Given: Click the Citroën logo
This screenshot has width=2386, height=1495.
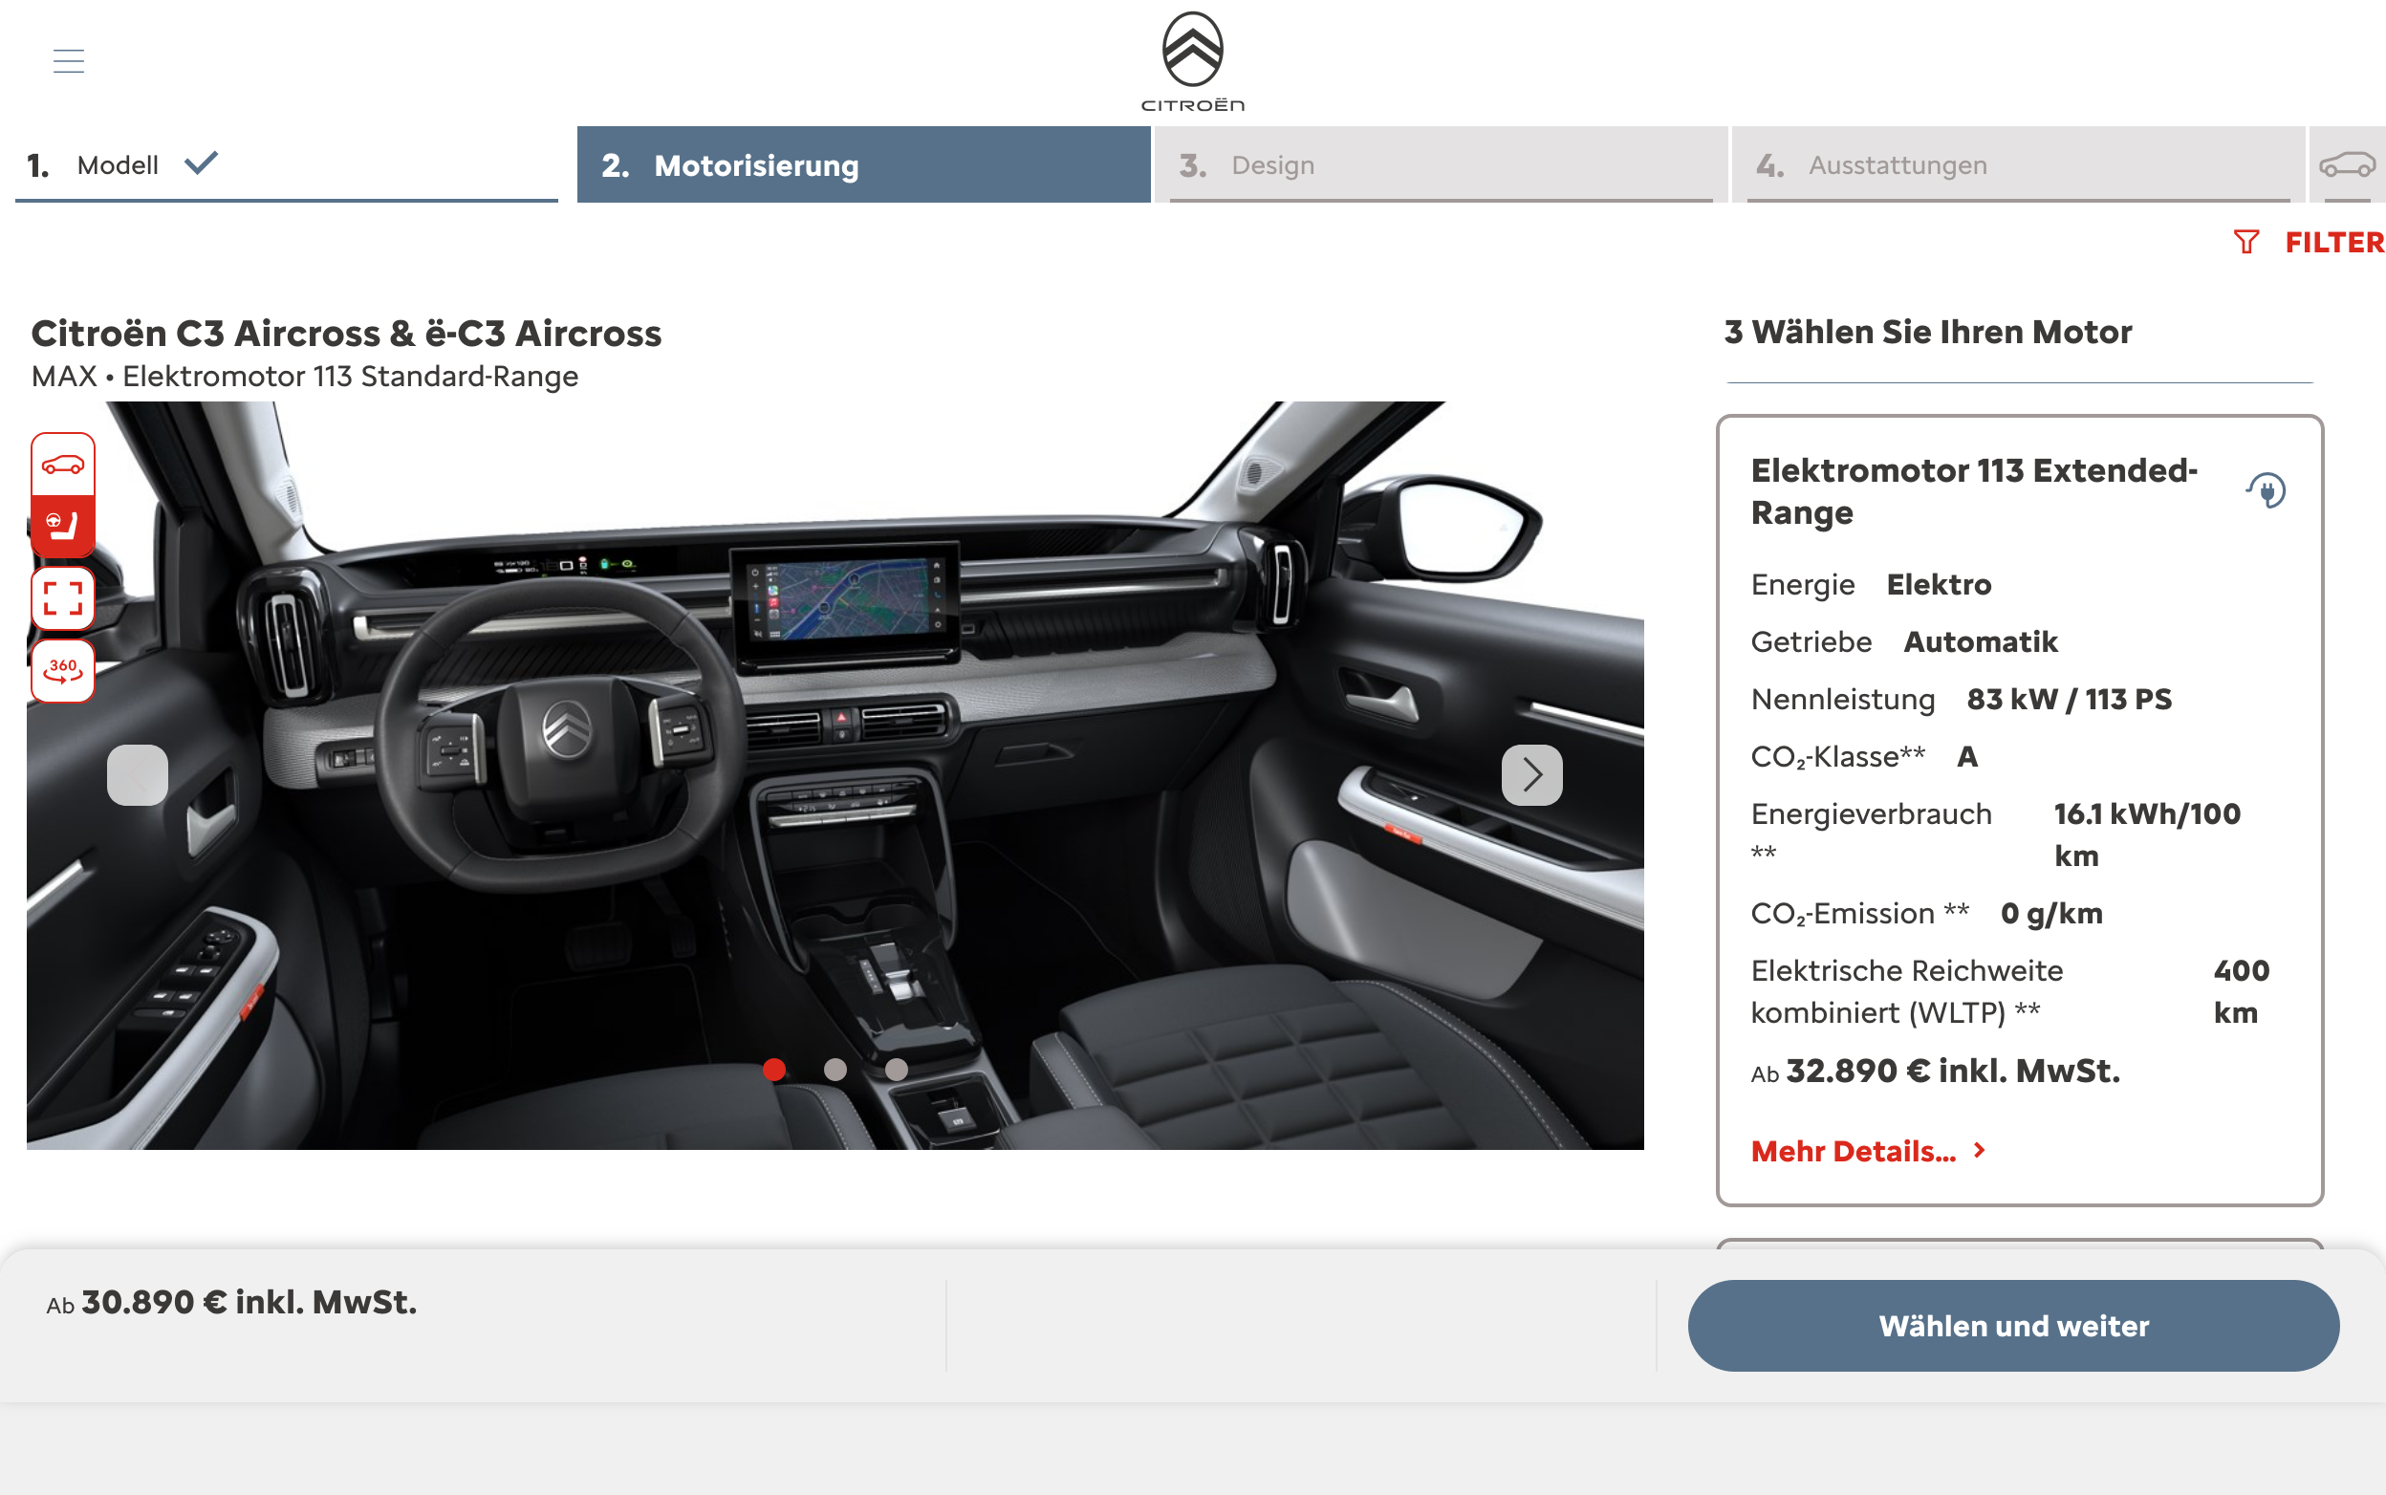Looking at the screenshot, I should 1192,61.
